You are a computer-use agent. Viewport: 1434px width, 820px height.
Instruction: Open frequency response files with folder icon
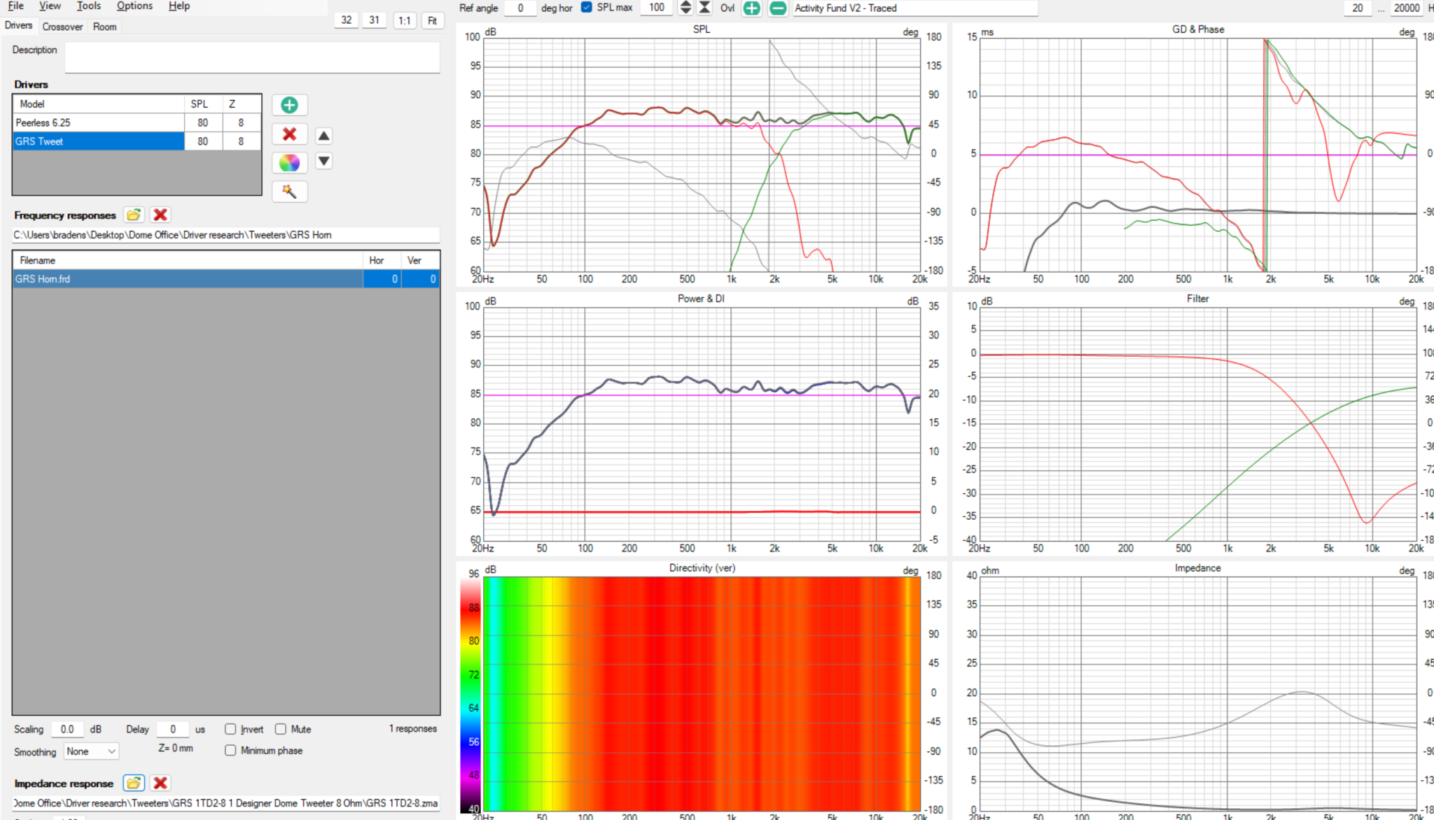click(x=134, y=215)
